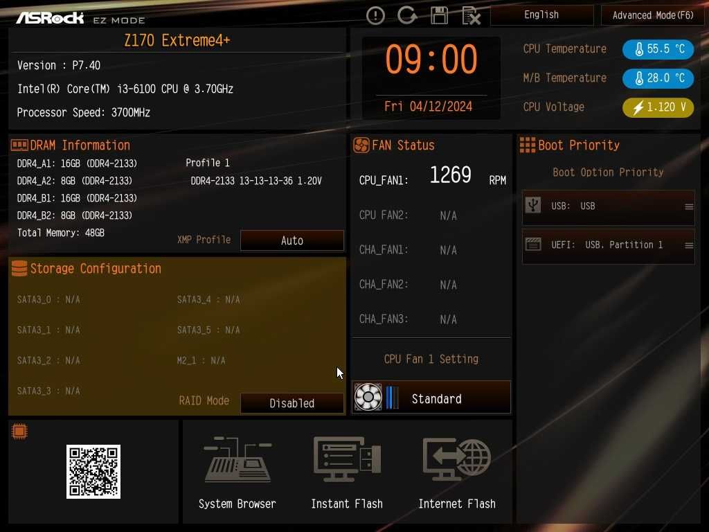Click the DDR4_B2: 8GB entry
Image resolution: width=709 pixels, height=532 pixels.
tap(75, 215)
